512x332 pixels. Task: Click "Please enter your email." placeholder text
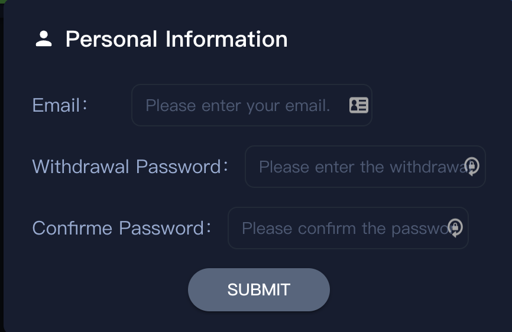(x=238, y=106)
